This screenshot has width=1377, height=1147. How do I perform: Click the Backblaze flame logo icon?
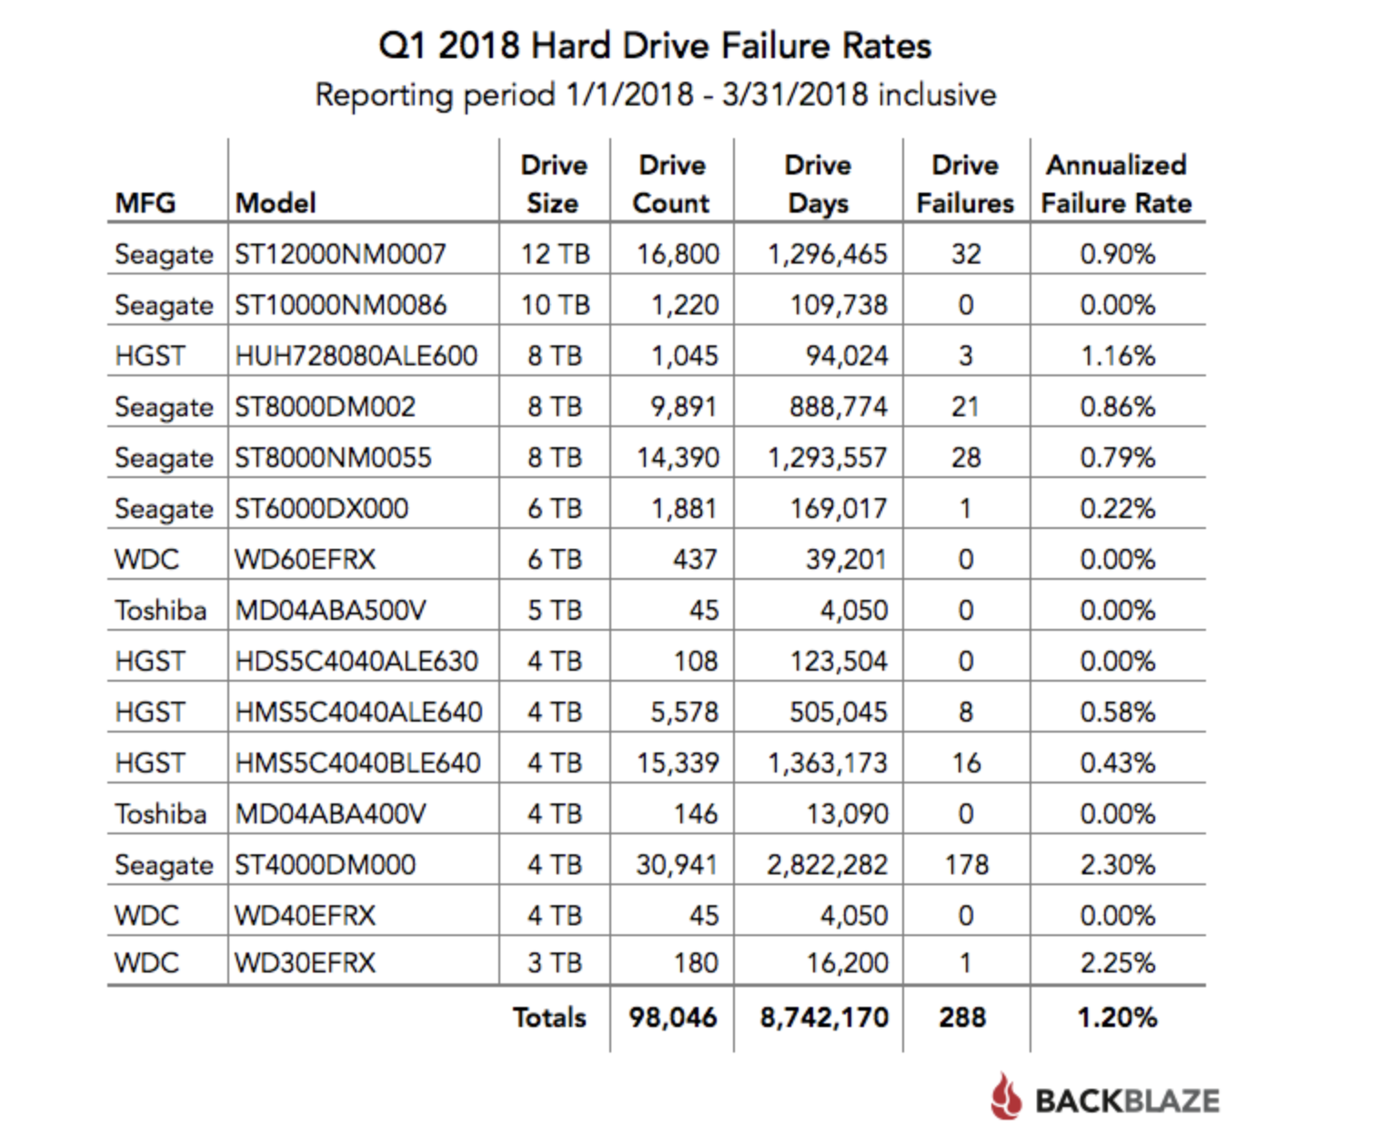(1007, 1096)
